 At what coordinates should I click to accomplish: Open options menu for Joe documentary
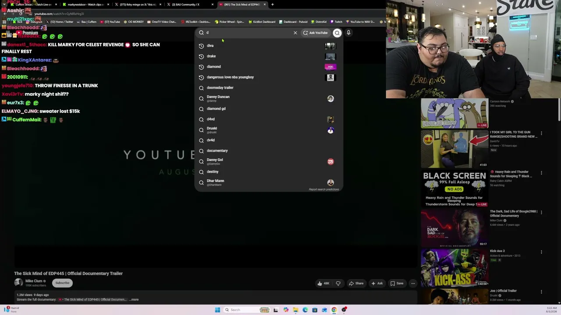[x=541, y=292]
